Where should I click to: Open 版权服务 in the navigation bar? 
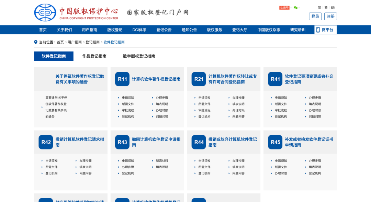215,30
